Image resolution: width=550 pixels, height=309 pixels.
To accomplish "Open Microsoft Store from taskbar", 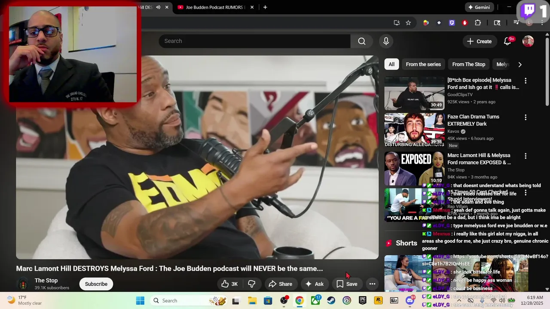I will pos(268,300).
